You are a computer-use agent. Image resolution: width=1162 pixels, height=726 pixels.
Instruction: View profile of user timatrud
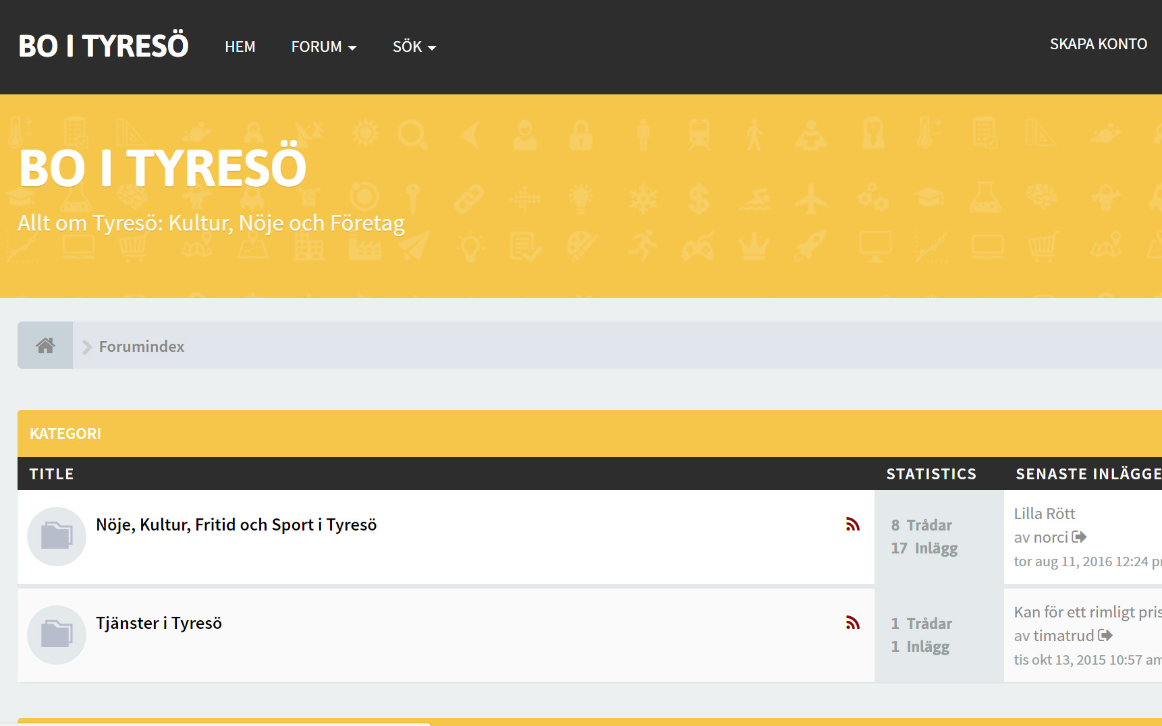click(1063, 636)
